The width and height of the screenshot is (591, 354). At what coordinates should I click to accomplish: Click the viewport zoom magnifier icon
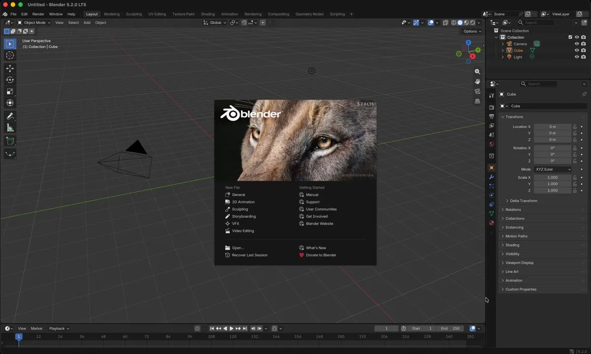tap(477, 72)
